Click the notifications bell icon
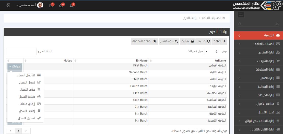Viewport: 283px width, 134px height. [x=72, y=6]
